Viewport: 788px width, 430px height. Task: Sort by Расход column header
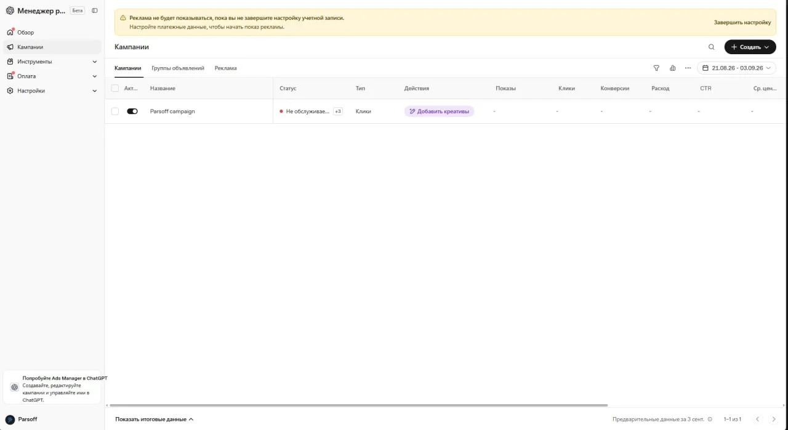pyautogui.click(x=660, y=88)
